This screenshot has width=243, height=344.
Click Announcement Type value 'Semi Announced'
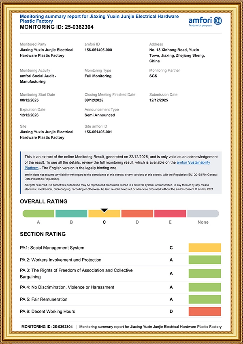(100, 115)
